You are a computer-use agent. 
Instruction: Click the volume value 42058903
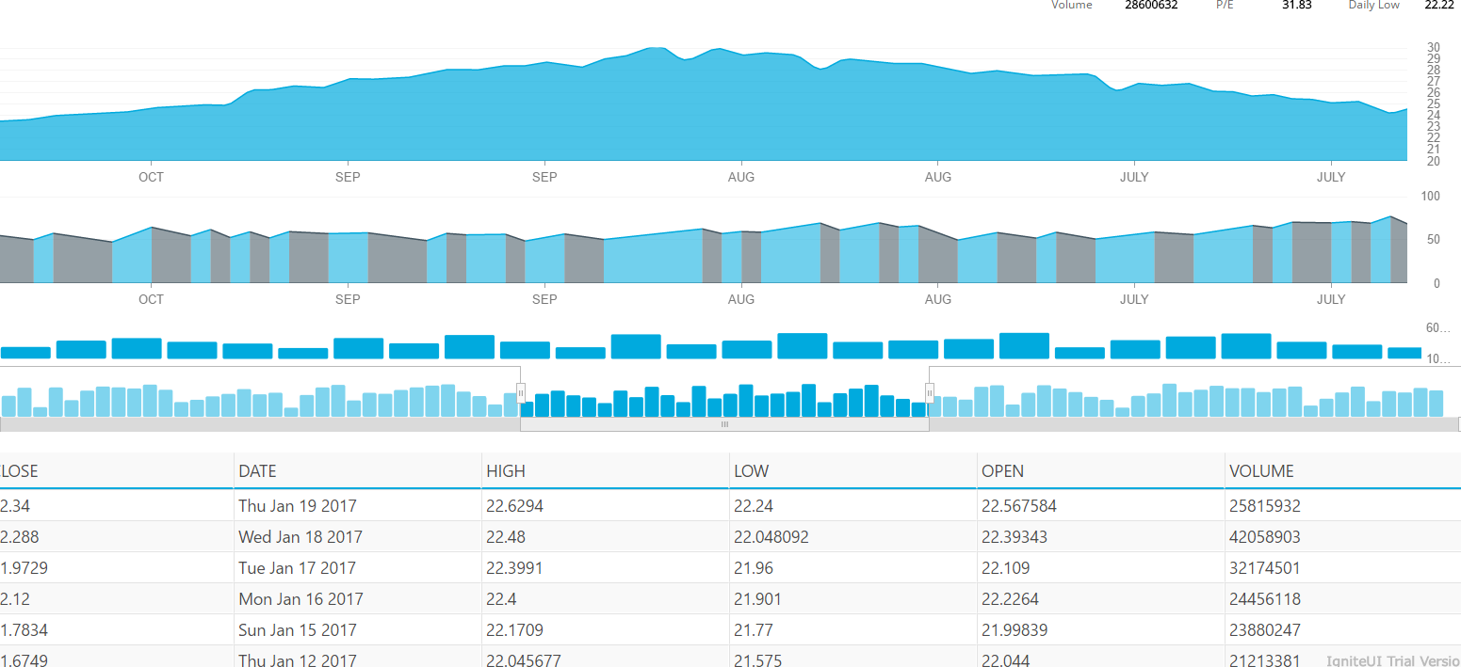click(x=1265, y=537)
